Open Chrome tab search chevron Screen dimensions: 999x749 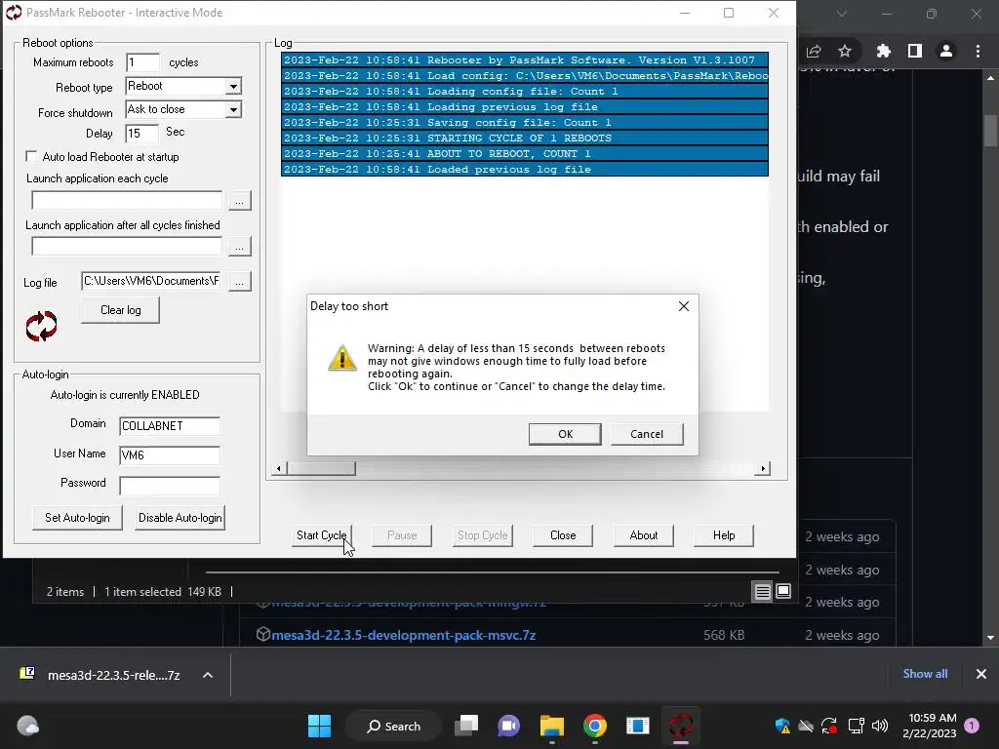click(x=842, y=14)
